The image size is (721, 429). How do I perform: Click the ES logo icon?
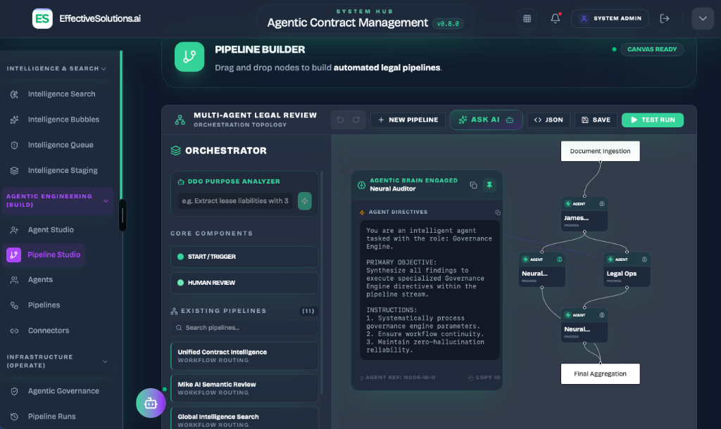pos(42,19)
